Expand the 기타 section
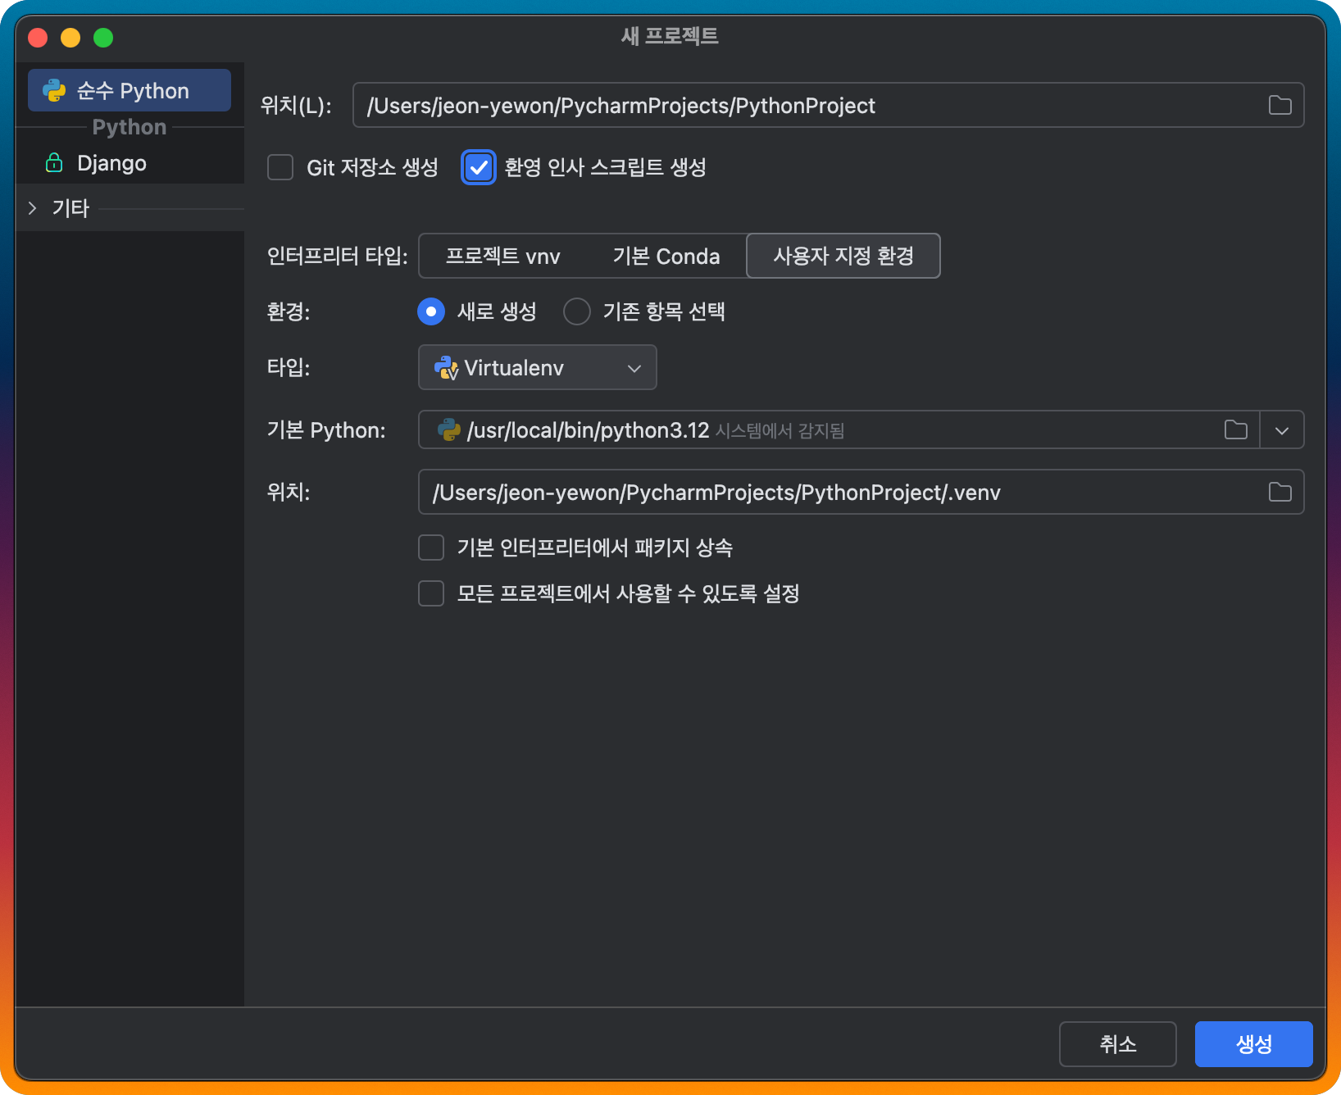This screenshot has height=1095, width=1341. (33, 208)
